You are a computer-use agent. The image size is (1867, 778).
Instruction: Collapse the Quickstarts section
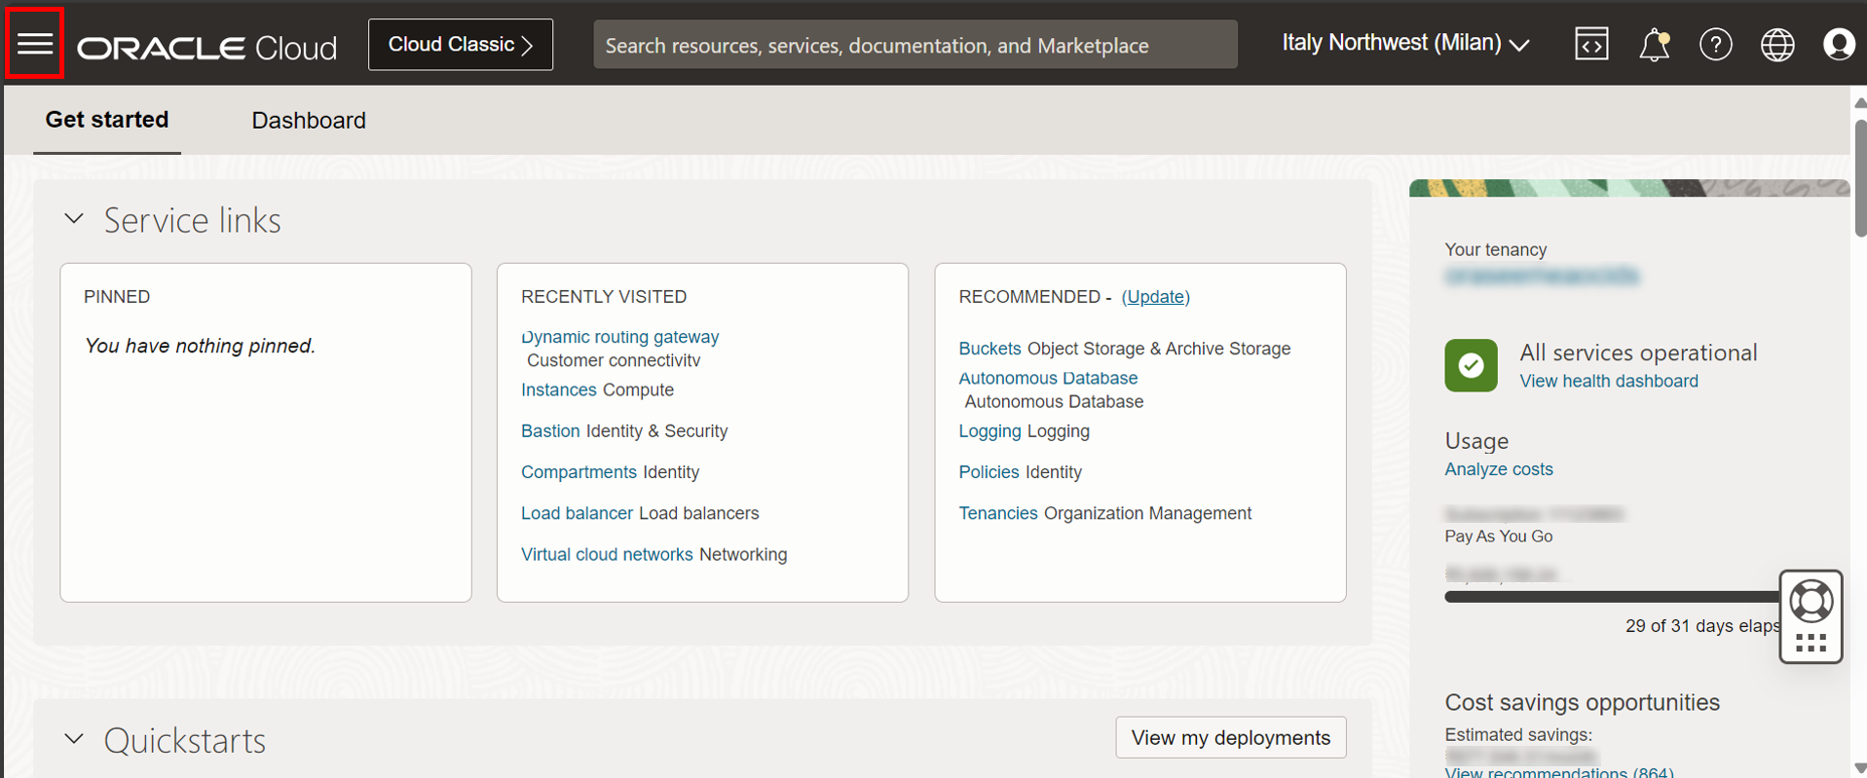pyautogui.click(x=74, y=739)
